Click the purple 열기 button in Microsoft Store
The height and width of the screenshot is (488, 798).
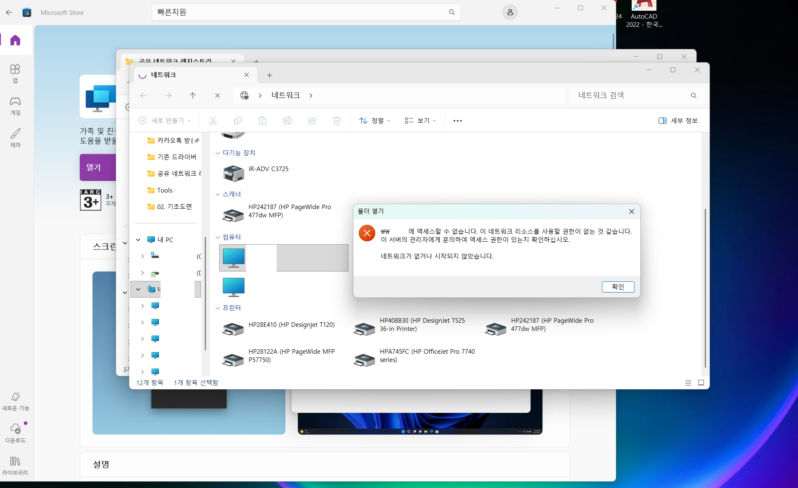tap(98, 167)
